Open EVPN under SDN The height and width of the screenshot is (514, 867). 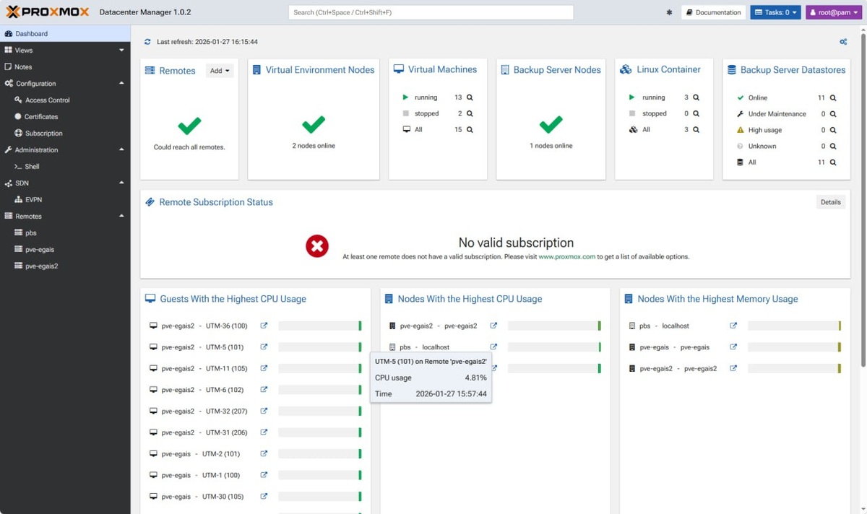65,200
